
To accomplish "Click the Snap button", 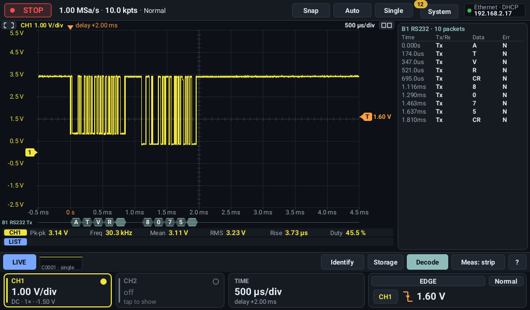I will 311,10.
